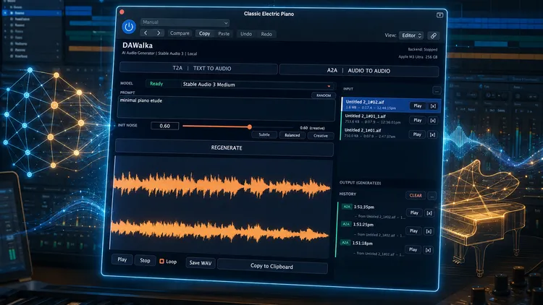Click the Init Noise value field 0.60
Viewport: 543px width, 305px height.
pyautogui.click(x=165, y=126)
